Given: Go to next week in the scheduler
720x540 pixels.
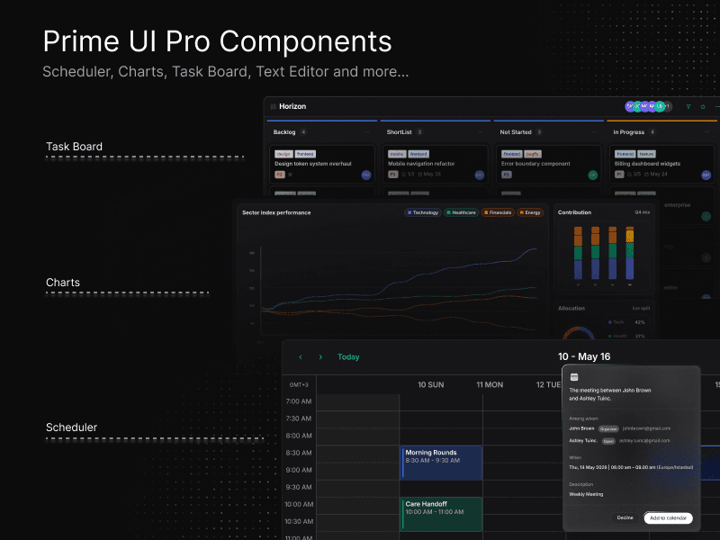Looking at the screenshot, I should (x=320, y=356).
